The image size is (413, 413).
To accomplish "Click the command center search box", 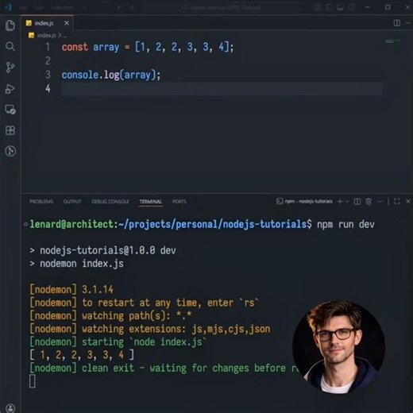I will tap(222, 7).
